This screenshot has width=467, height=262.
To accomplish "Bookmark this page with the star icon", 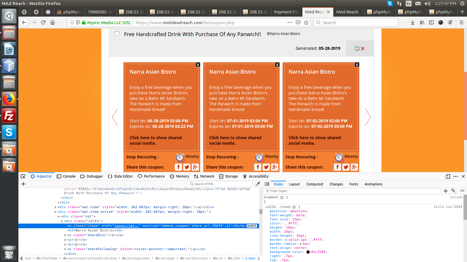I will [306, 22].
